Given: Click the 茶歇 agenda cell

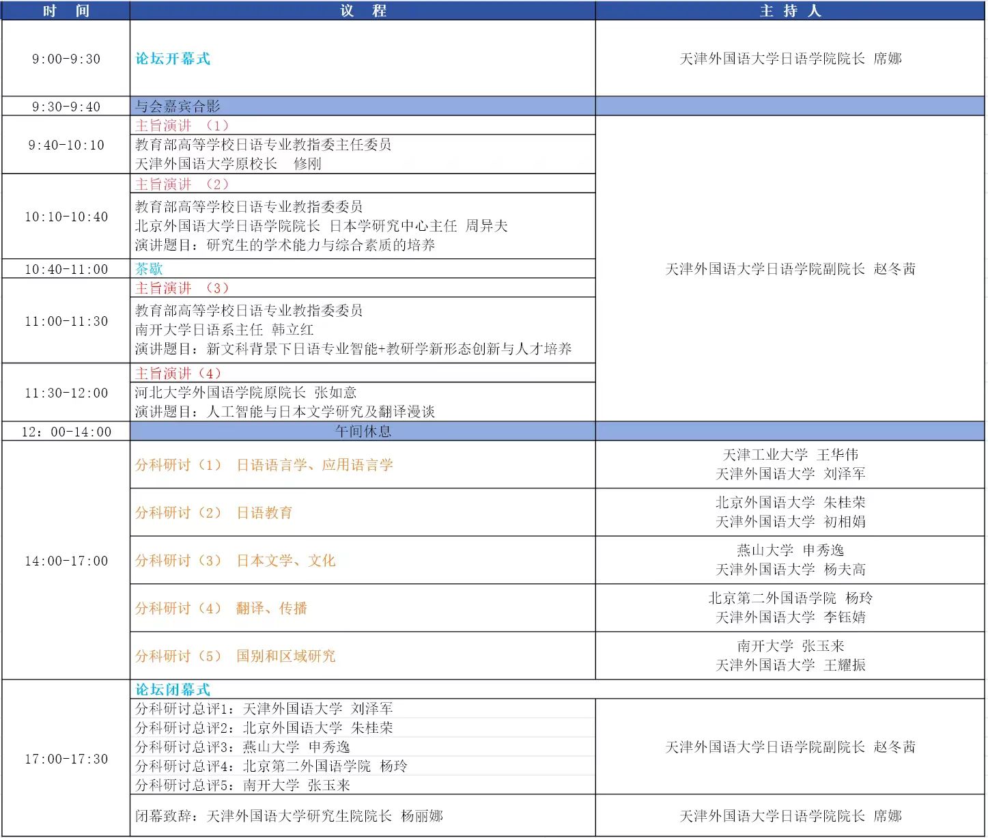Looking at the screenshot, I should (x=149, y=269).
